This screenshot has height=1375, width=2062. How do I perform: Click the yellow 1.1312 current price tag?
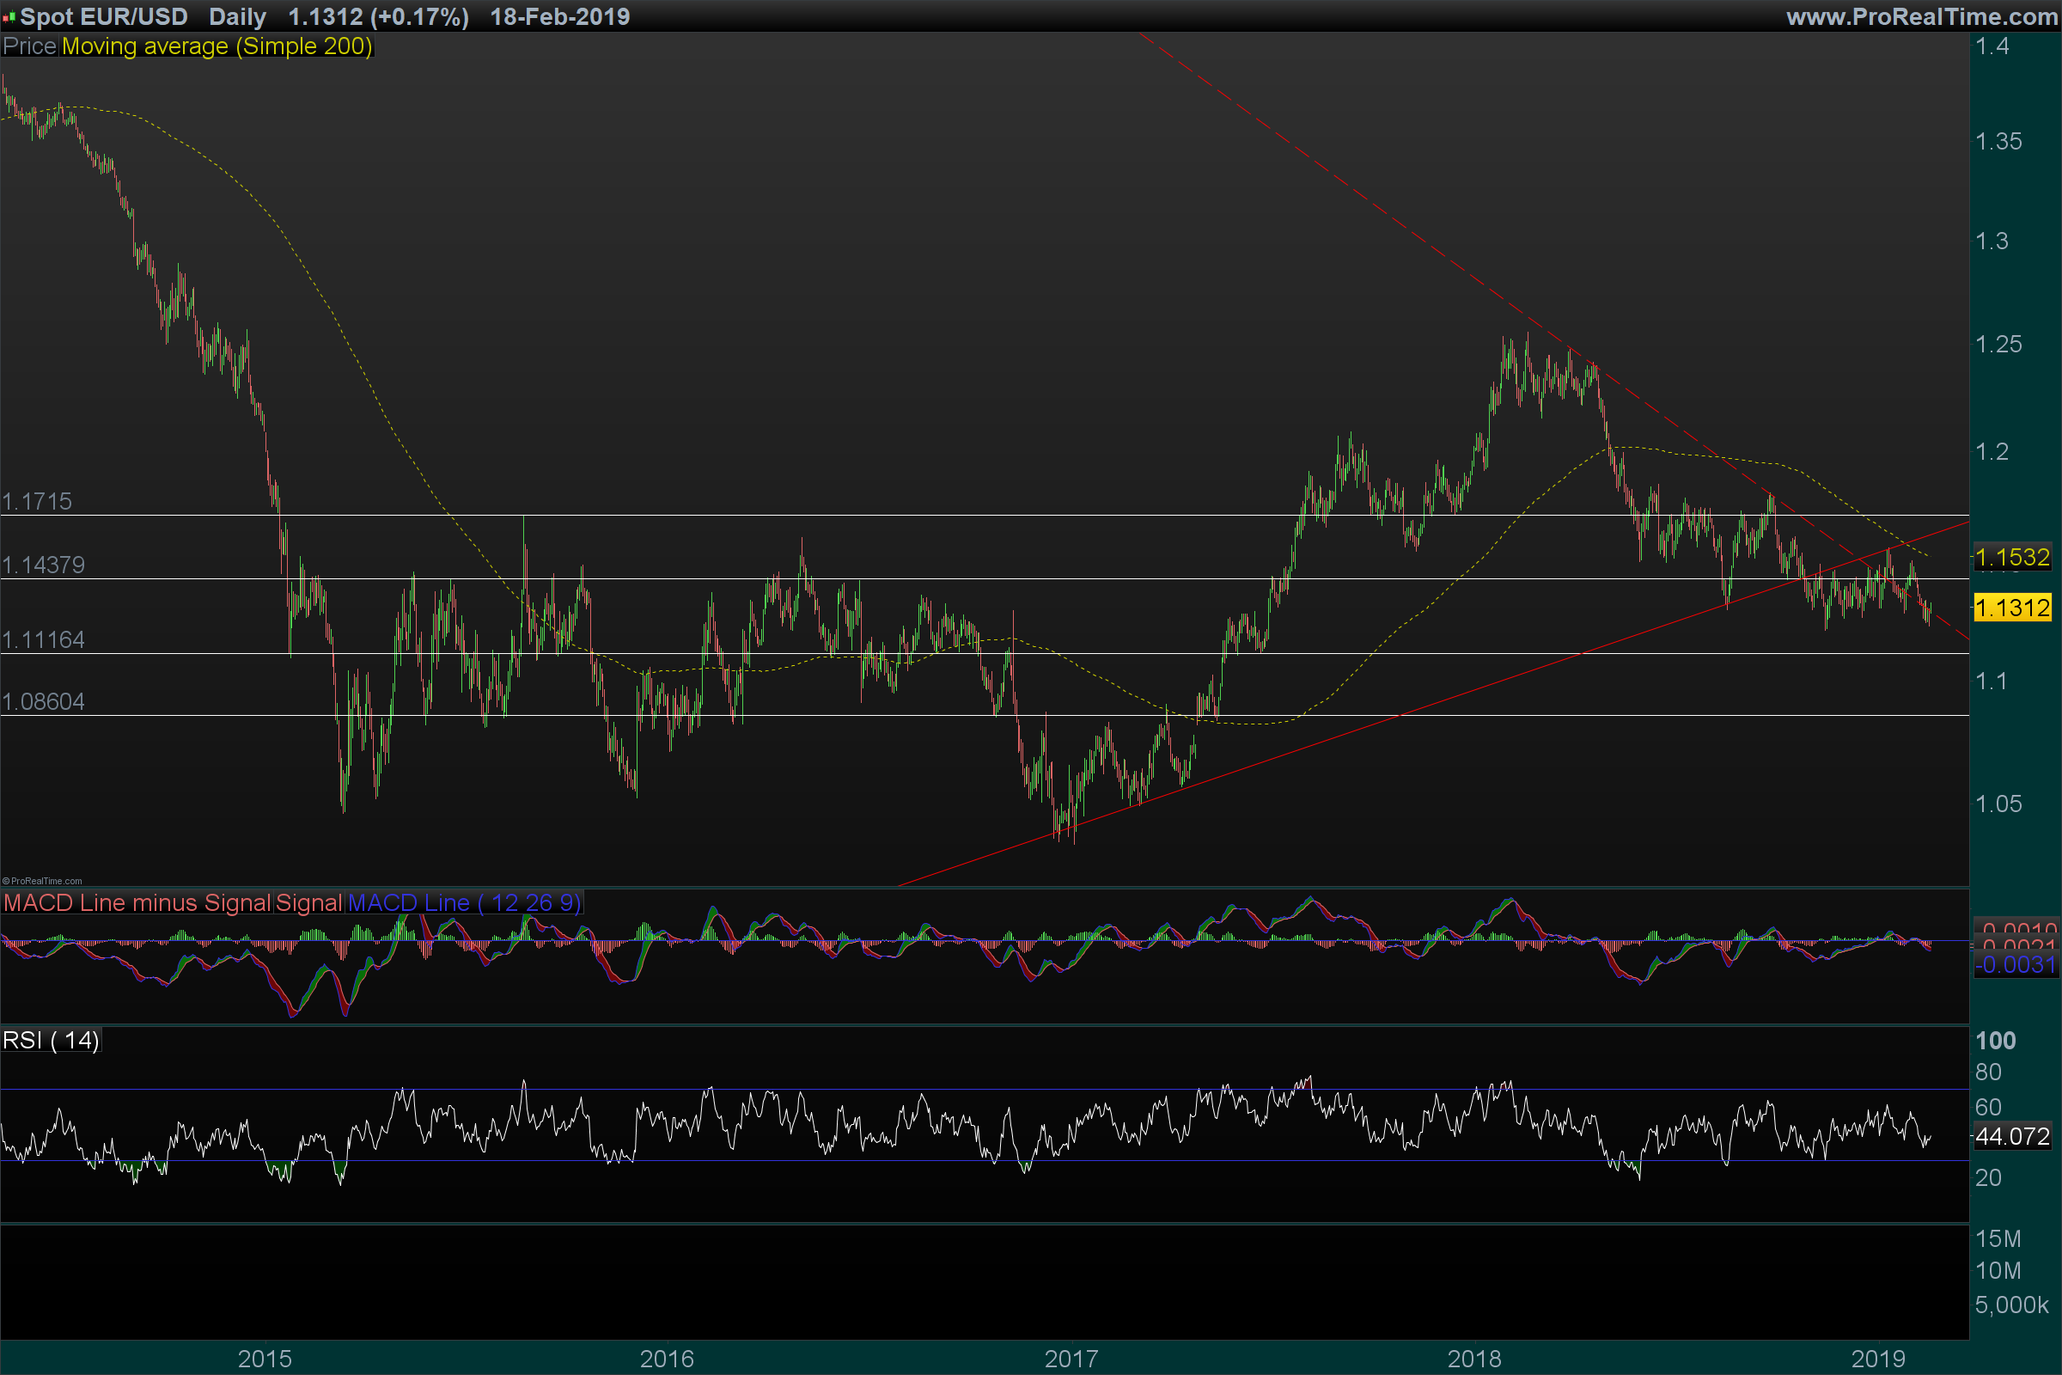click(2011, 607)
